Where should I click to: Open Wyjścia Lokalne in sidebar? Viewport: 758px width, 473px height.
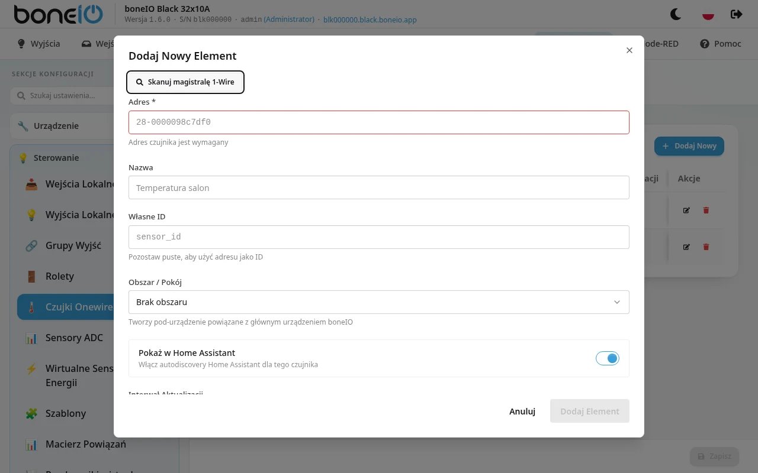point(66,215)
